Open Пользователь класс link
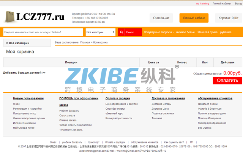Screen dimensions: 243x157 (x=24, y=113)
